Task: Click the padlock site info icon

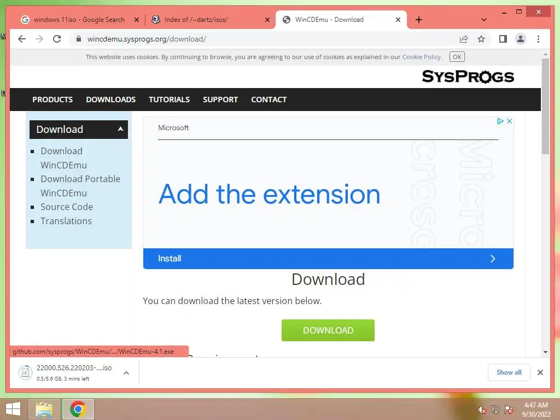Action: click(79, 39)
